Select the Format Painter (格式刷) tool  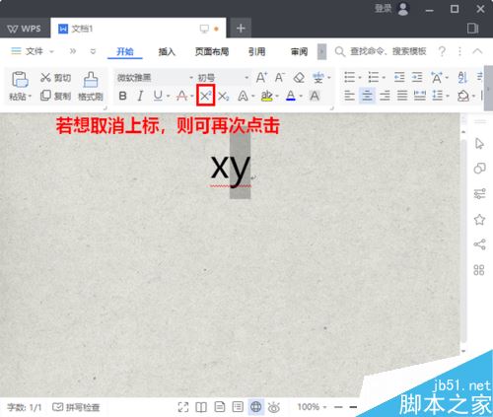(91, 86)
